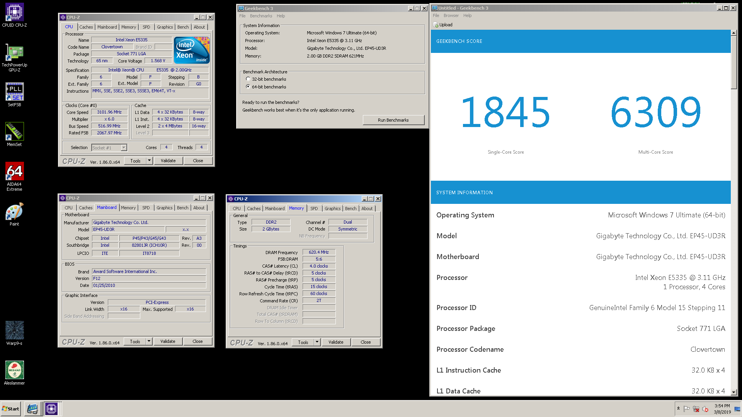Image resolution: width=742 pixels, height=417 pixels.
Task: Switch to SPD tab in Memory CPU-Z window
Action: coord(314,208)
